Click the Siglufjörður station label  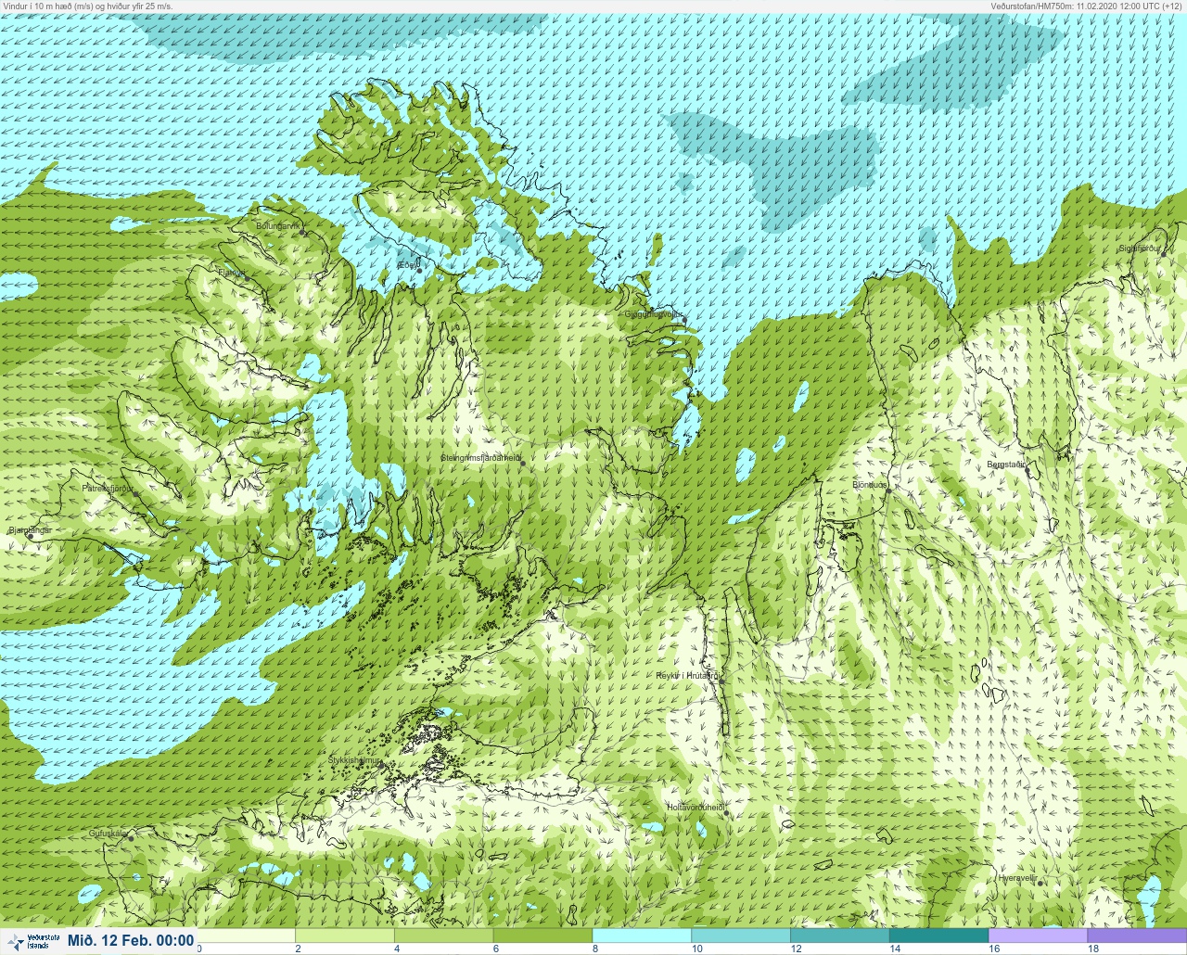(1140, 248)
